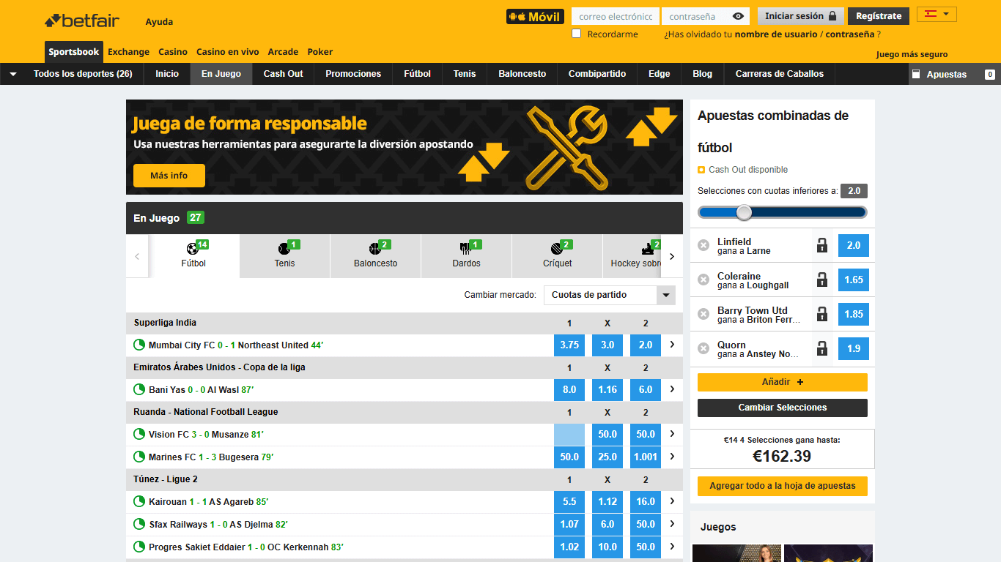Expand Mumbai City FC match markets chevron
The image size is (1001, 562).
[672, 345]
